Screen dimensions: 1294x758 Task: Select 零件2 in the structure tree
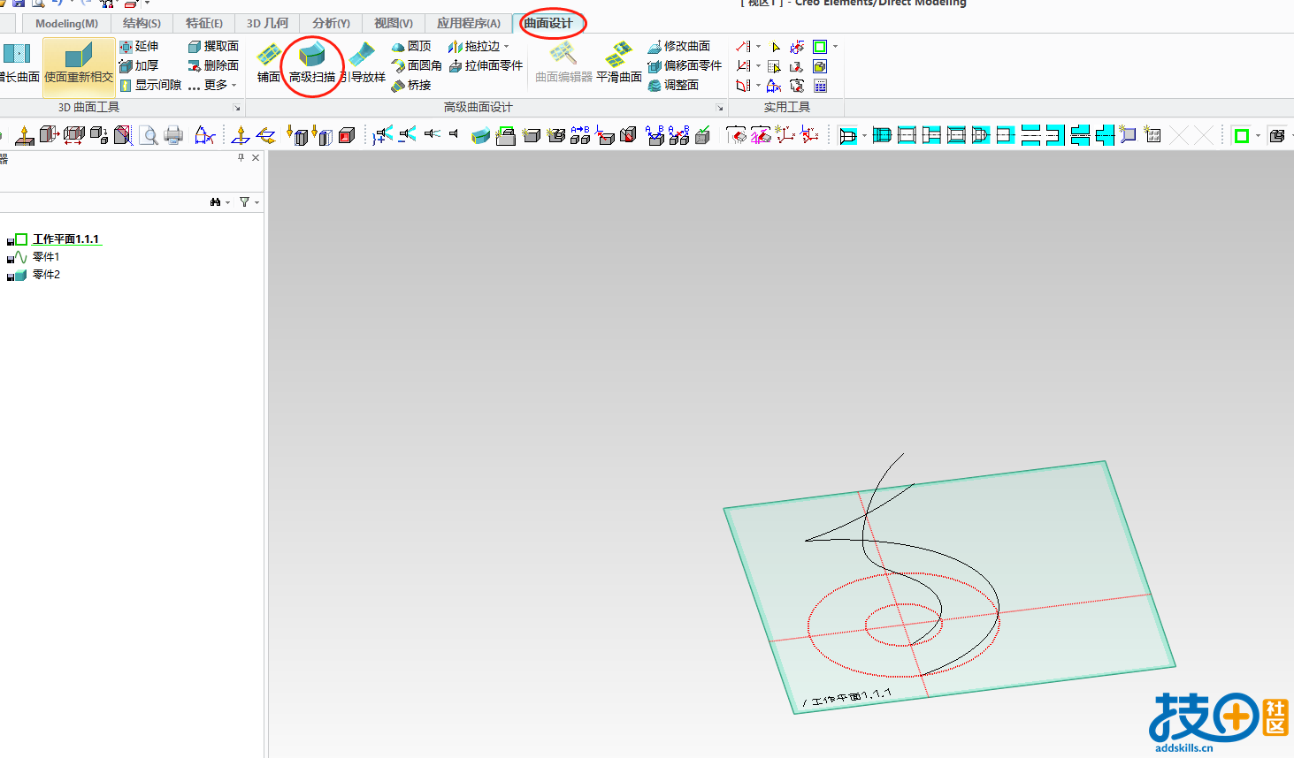pos(46,275)
